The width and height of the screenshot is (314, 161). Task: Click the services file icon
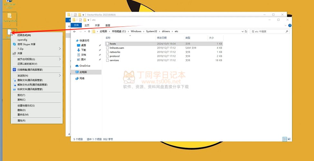pos(107,60)
